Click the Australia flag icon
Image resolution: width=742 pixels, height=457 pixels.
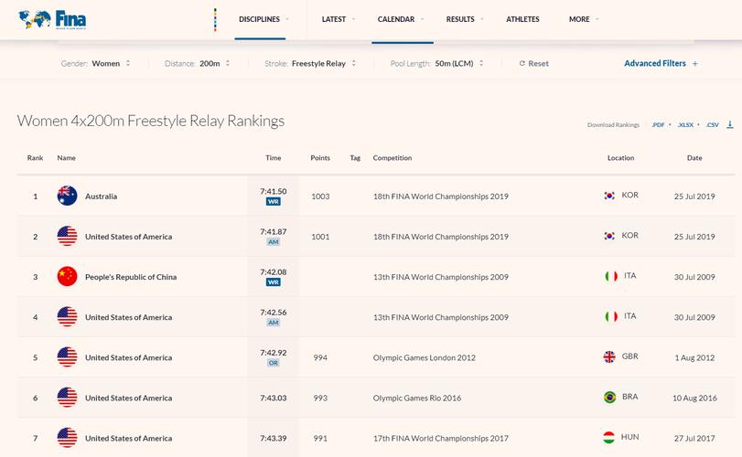tap(67, 196)
